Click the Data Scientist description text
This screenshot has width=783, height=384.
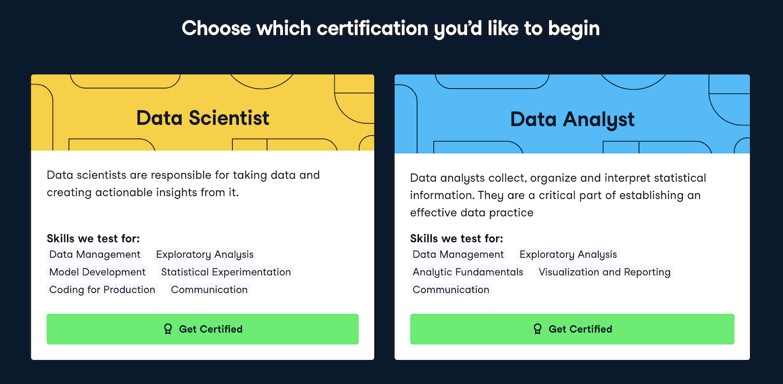point(183,184)
